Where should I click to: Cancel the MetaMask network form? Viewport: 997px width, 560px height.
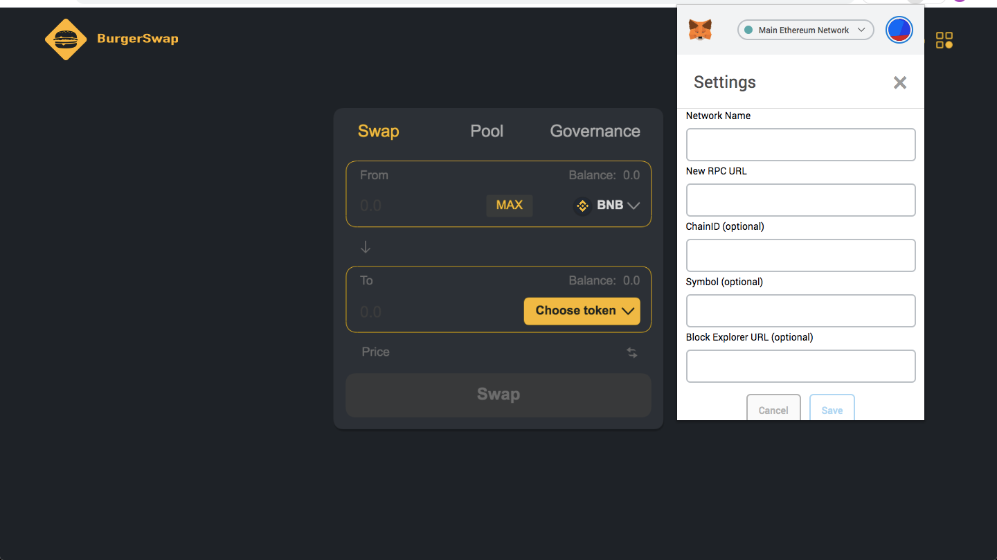[x=773, y=408]
